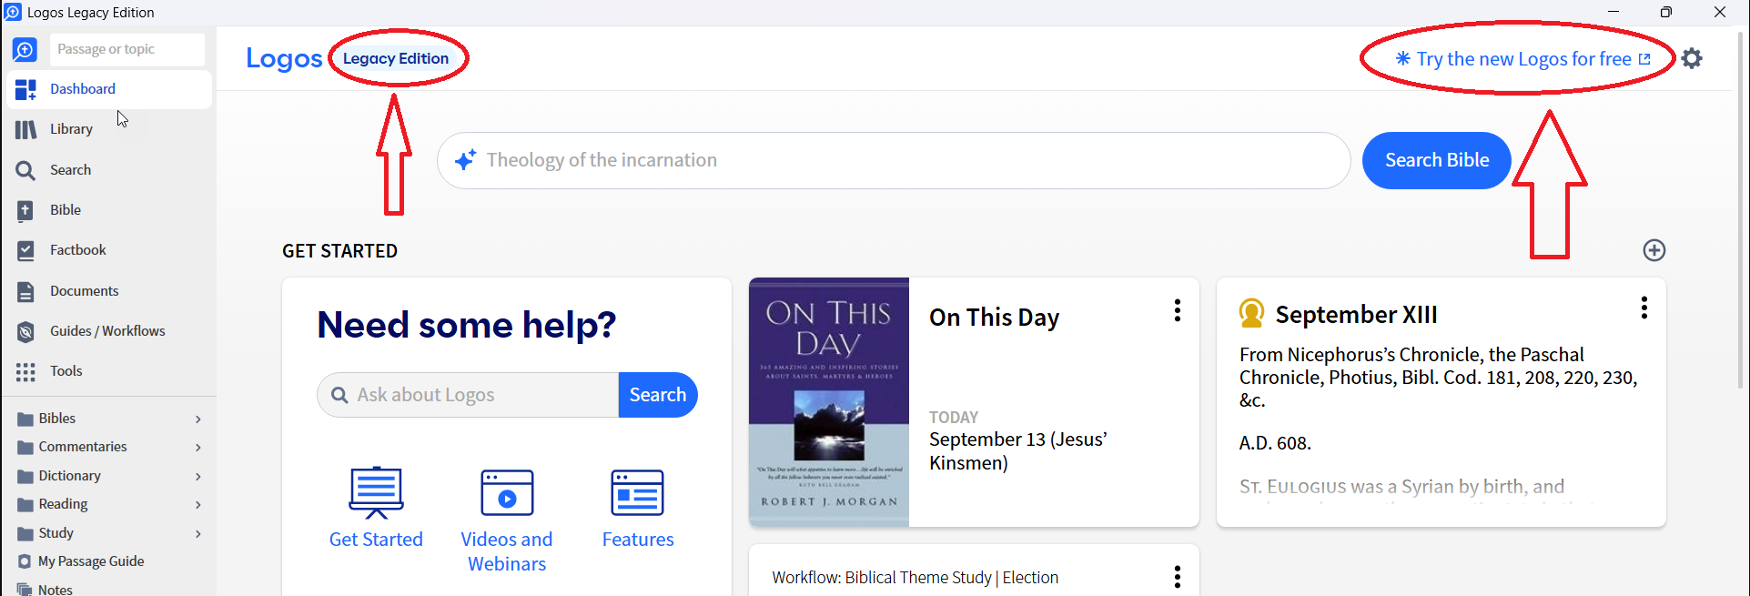Focus the Theology of the incarnation search field

[x=894, y=160]
